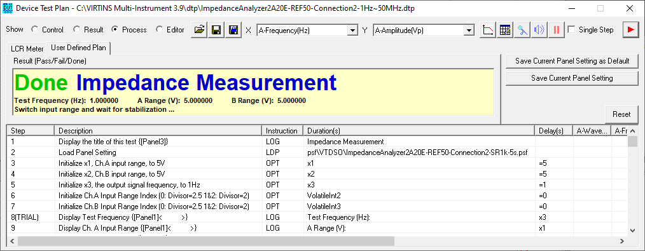Image resolution: width=645 pixels, height=251 pixels.
Task: Open the data table grid icon
Action: (505, 30)
